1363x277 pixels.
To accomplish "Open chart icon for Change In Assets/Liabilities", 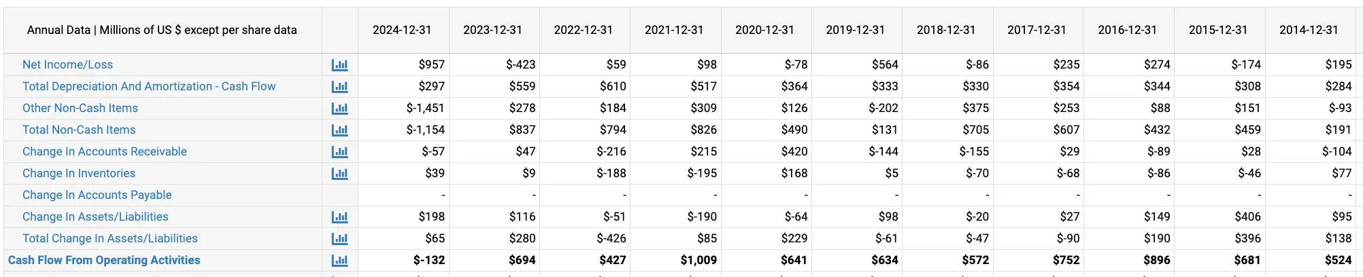I will [339, 217].
